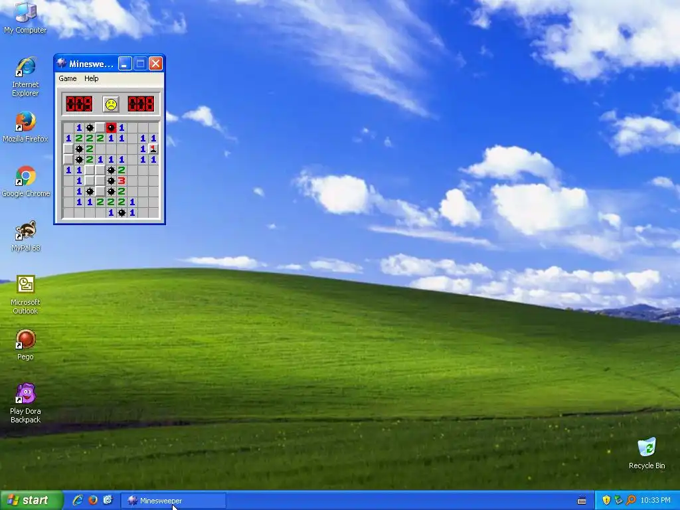The image size is (680, 510).
Task: Open the Game menu in Minesweeper
Action: [68, 78]
